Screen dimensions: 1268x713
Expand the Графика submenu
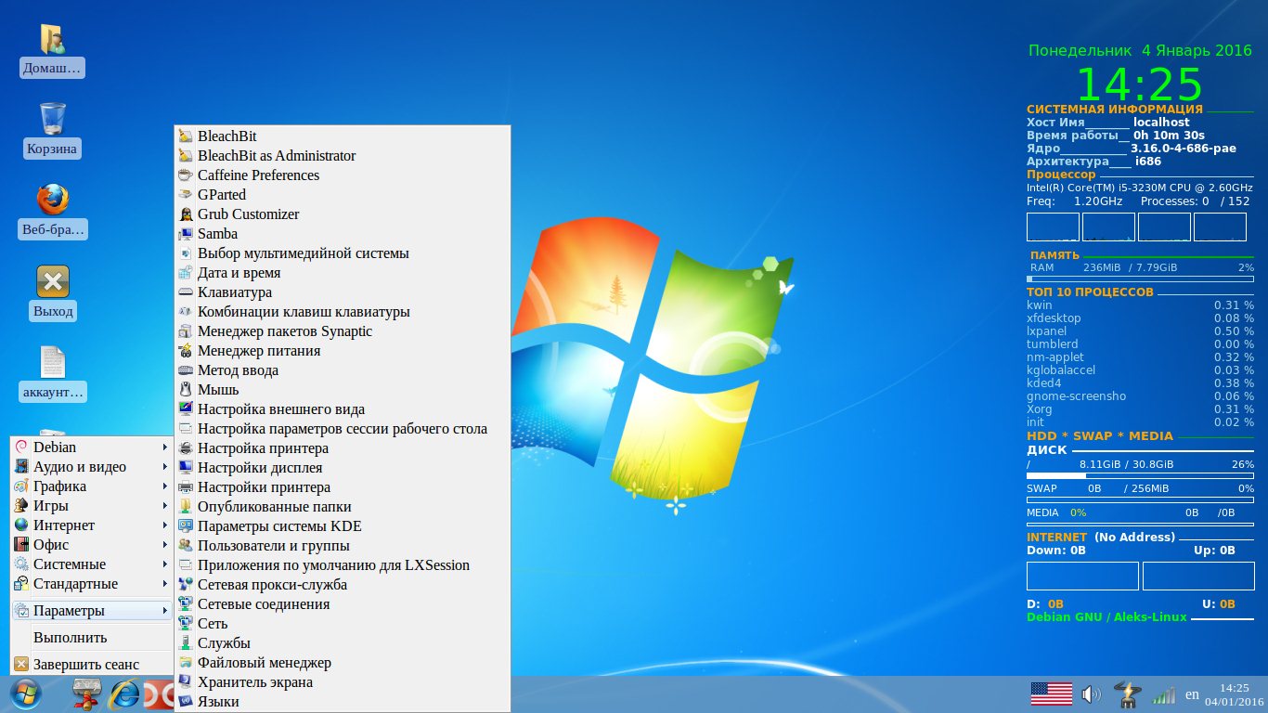click(x=91, y=486)
